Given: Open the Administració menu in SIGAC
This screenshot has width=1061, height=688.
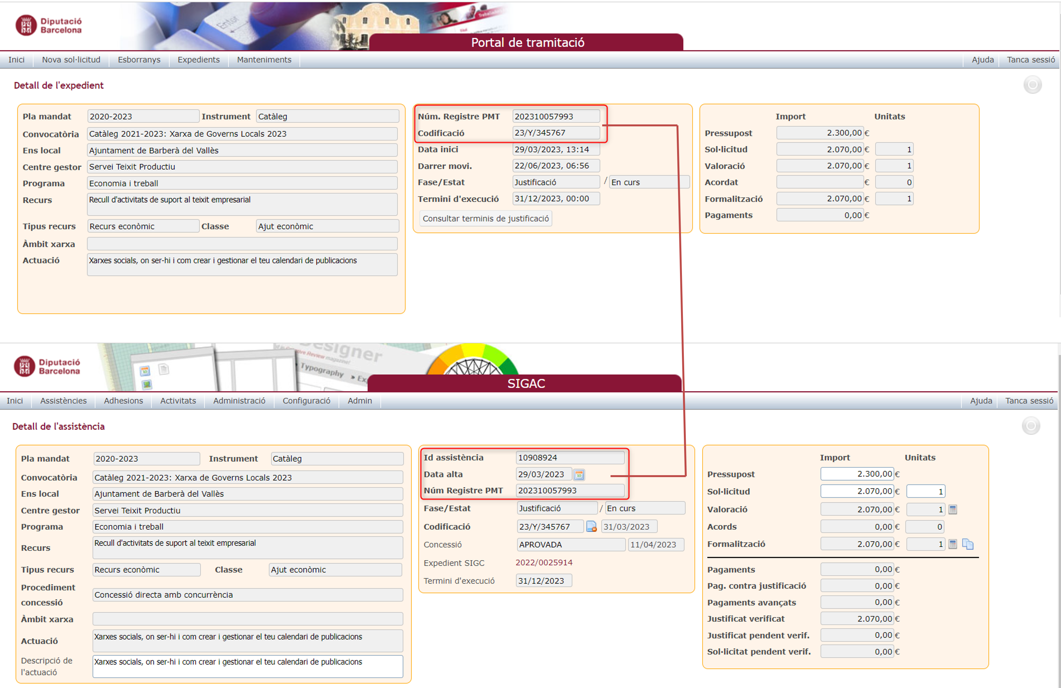Looking at the screenshot, I should 240,401.
